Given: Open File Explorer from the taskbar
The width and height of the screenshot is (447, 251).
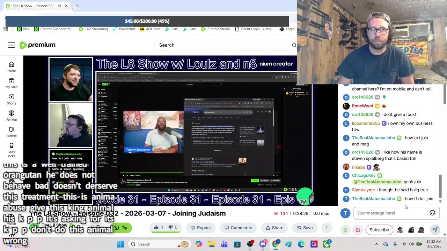Looking at the screenshot, I should 211,244.
